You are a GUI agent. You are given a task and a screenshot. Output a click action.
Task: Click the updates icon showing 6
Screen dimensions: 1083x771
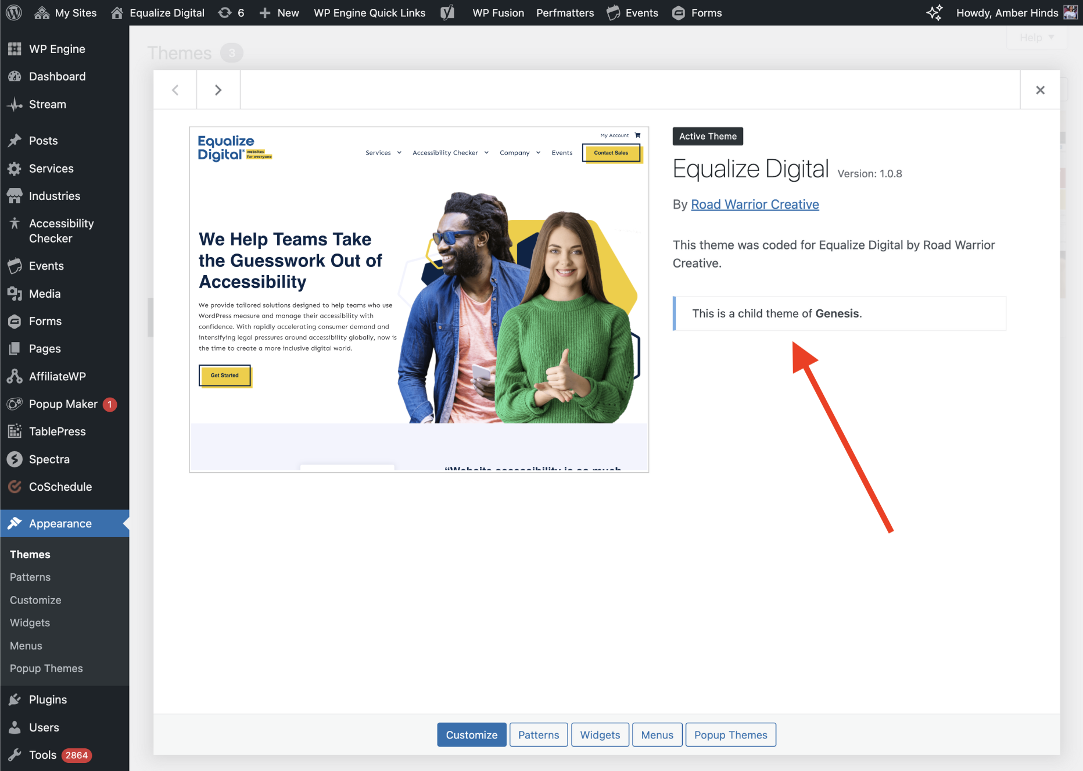[231, 12]
